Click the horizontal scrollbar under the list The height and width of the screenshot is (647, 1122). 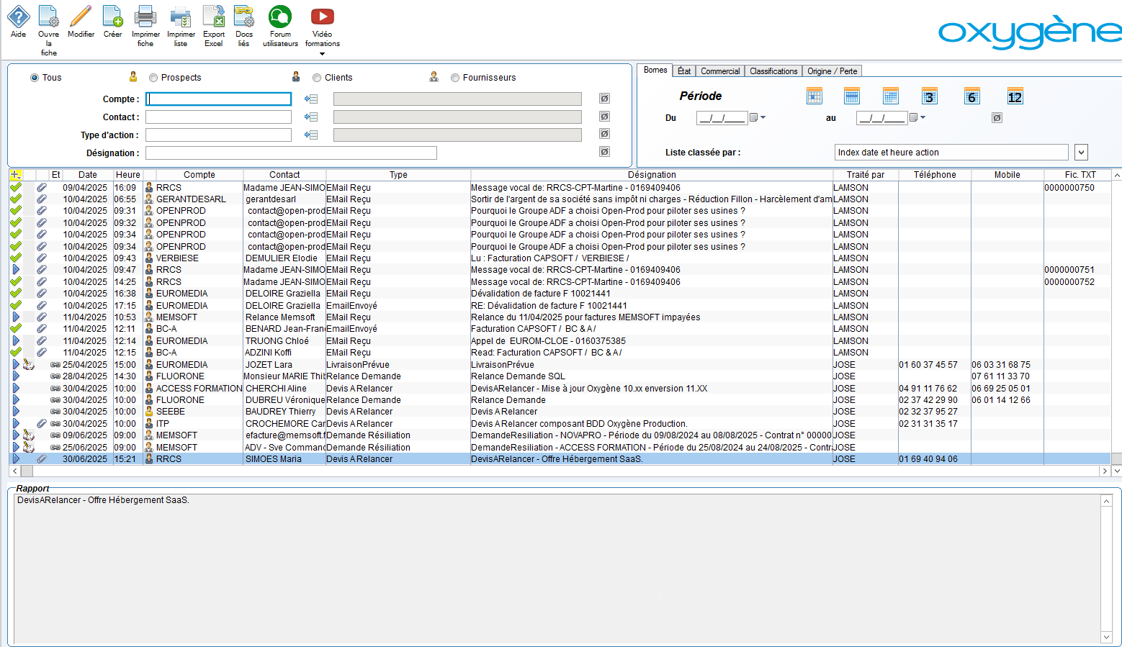(562, 471)
